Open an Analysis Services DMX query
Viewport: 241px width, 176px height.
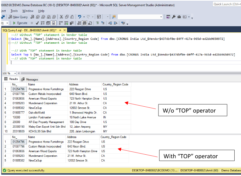pyautogui.click(x=43, y=17)
